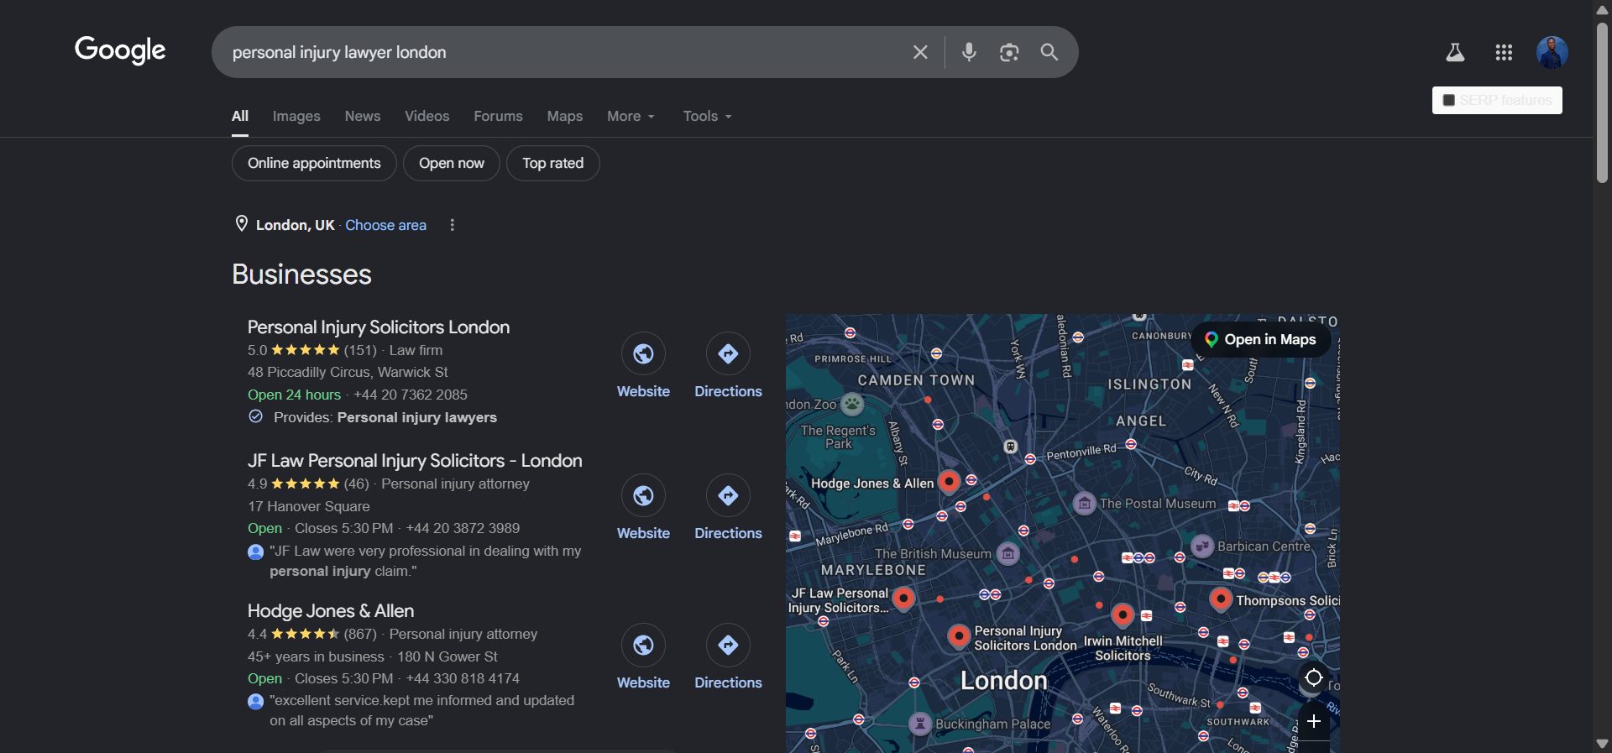Clear the search box with the X icon
The width and height of the screenshot is (1612, 753).
point(920,52)
